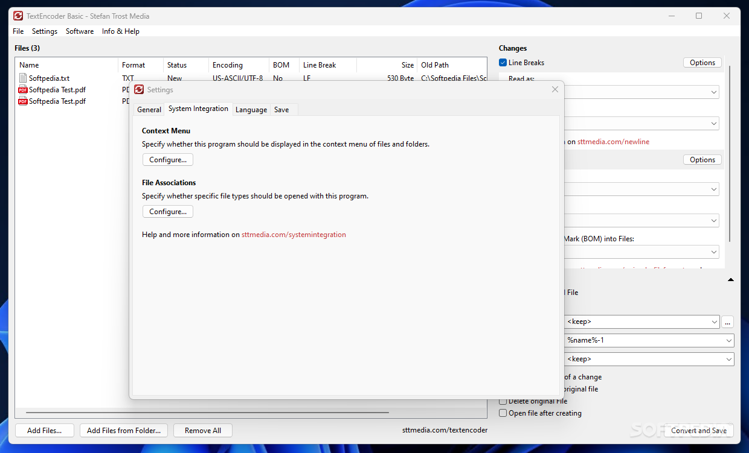Click the TextEncoder app icon in title bar

click(x=18, y=16)
